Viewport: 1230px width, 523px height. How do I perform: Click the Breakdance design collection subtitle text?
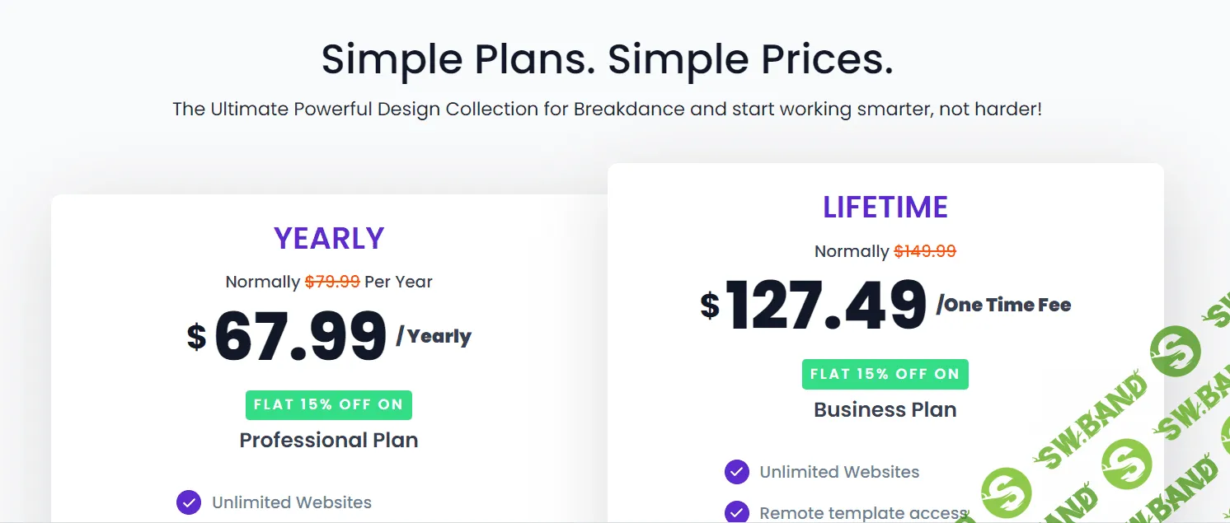point(607,109)
